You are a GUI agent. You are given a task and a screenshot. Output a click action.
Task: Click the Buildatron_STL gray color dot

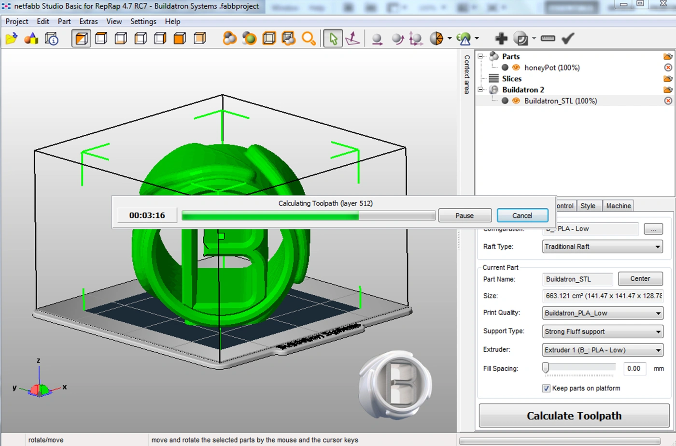(x=505, y=101)
